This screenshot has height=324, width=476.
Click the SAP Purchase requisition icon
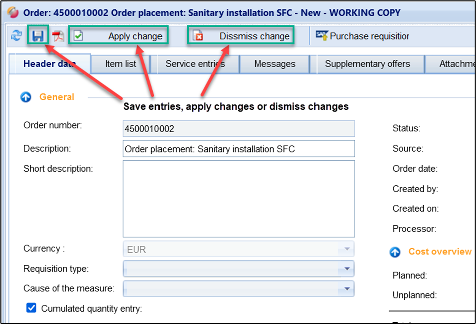322,36
